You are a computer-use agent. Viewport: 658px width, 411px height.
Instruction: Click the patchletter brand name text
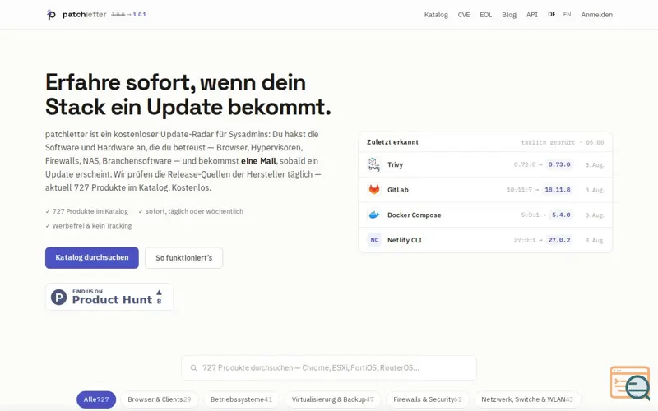click(85, 14)
